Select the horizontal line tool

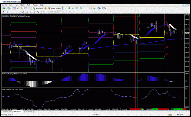tap(16, 12)
